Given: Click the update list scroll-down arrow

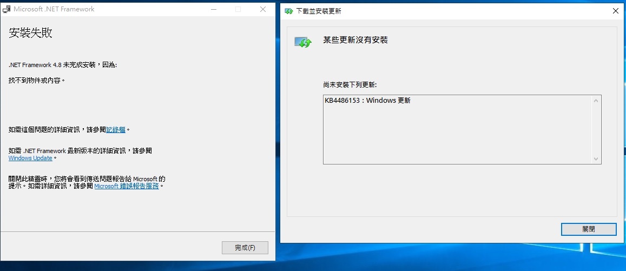Looking at the screenshot, I should 596,159.
